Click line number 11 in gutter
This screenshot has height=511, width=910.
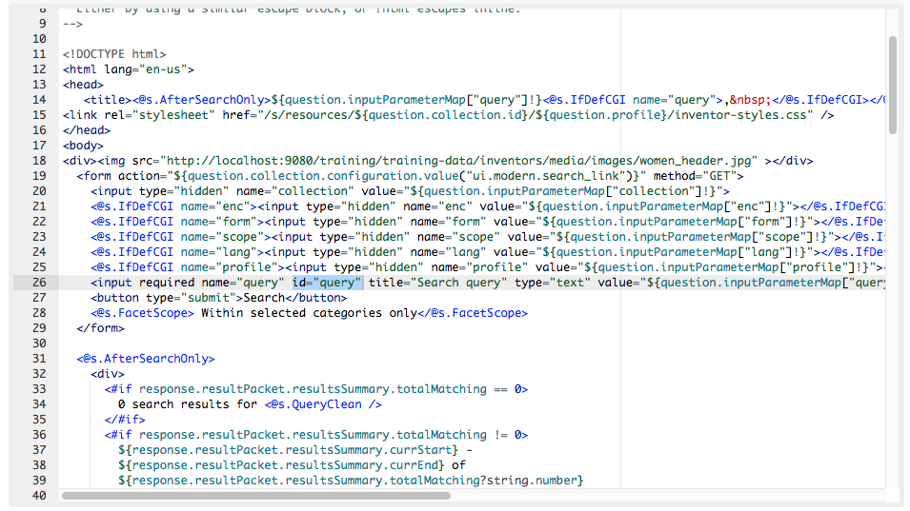[x=39, y=54]
